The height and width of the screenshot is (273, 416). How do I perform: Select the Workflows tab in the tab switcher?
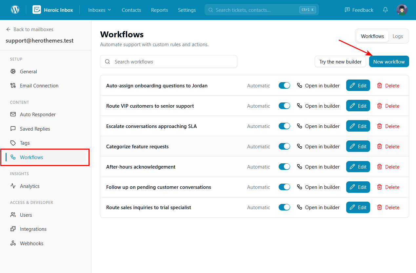click(x=372, y=36)
